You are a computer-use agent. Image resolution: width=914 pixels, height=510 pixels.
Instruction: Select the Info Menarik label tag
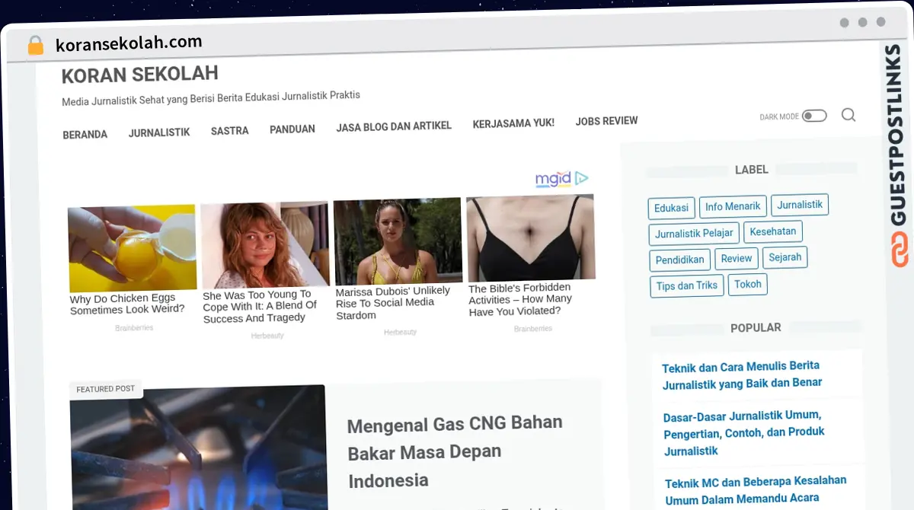pyautogui.click(x=733, y=206)
